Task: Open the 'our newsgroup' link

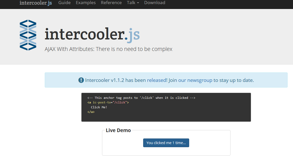Action: click(x=195, y=80)
